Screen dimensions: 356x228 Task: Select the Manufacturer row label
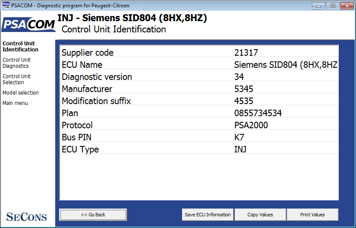tap(87, 89)
